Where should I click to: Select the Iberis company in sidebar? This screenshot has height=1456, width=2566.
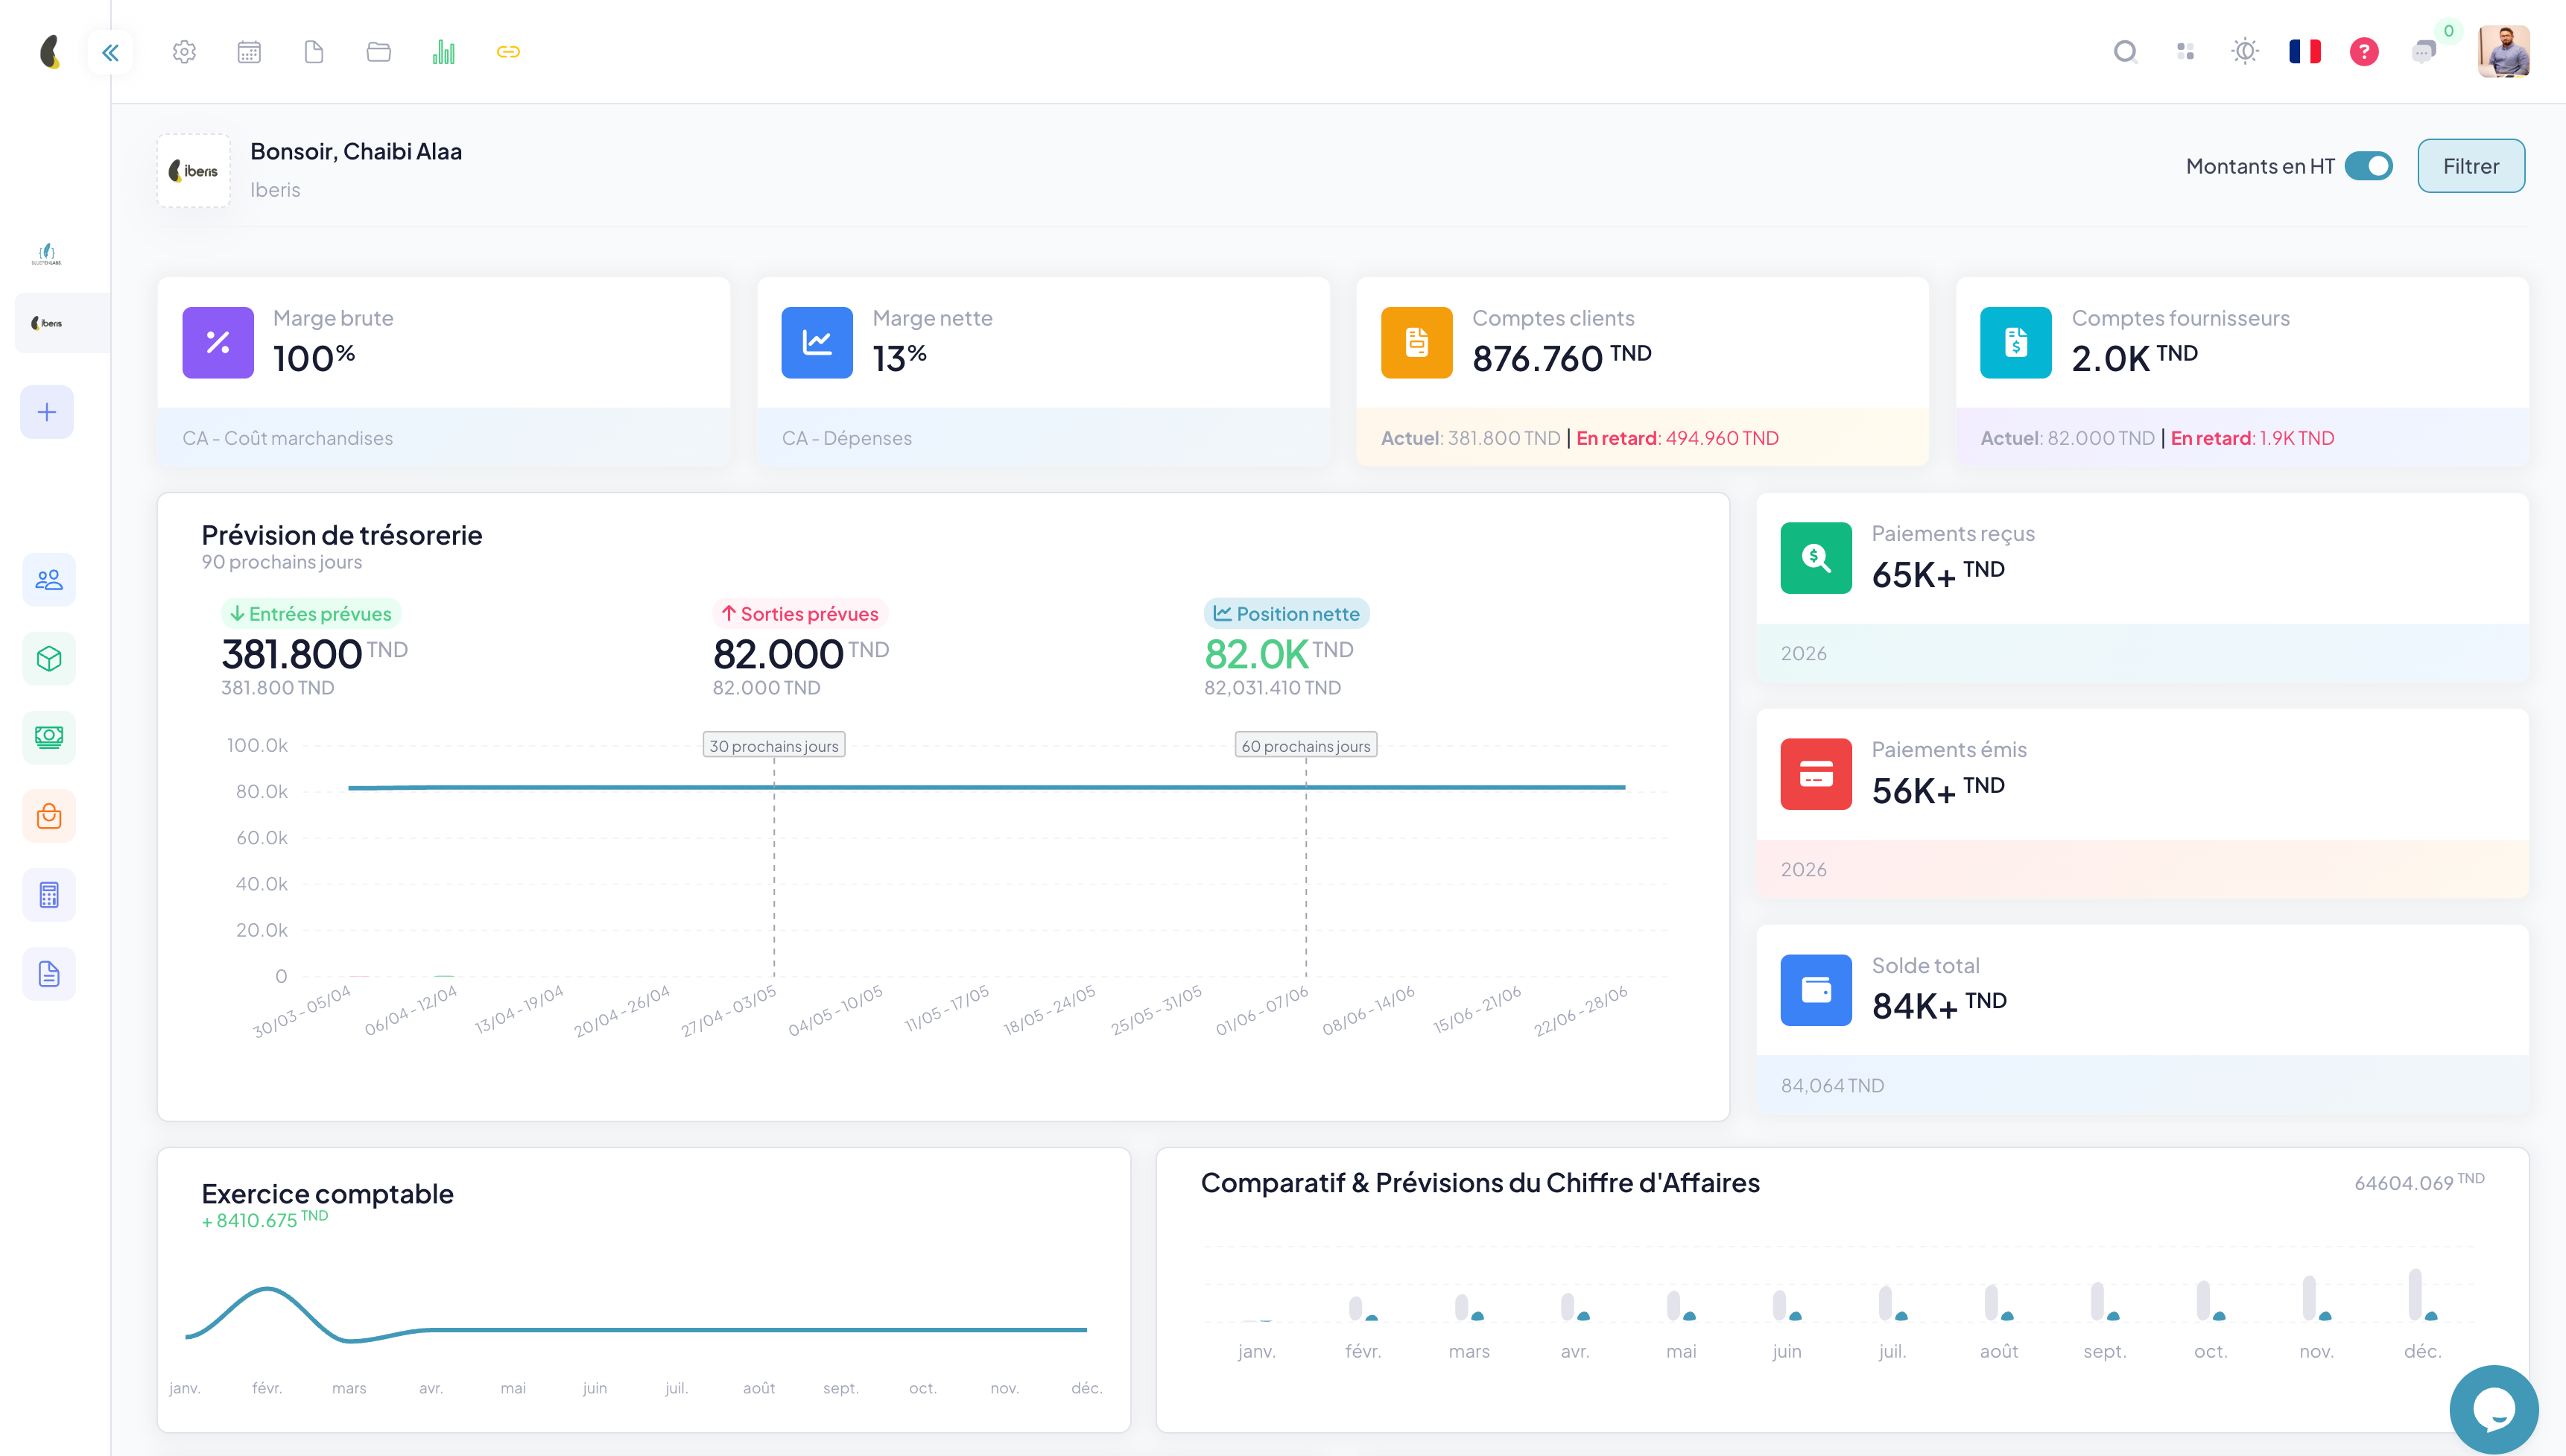47,323
